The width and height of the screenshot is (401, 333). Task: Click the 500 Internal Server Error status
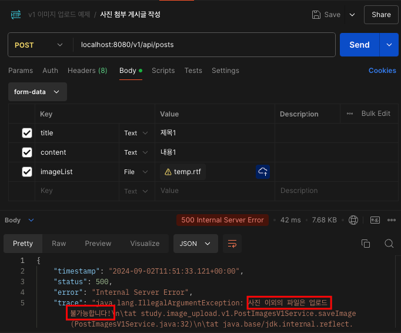[222, 220]
